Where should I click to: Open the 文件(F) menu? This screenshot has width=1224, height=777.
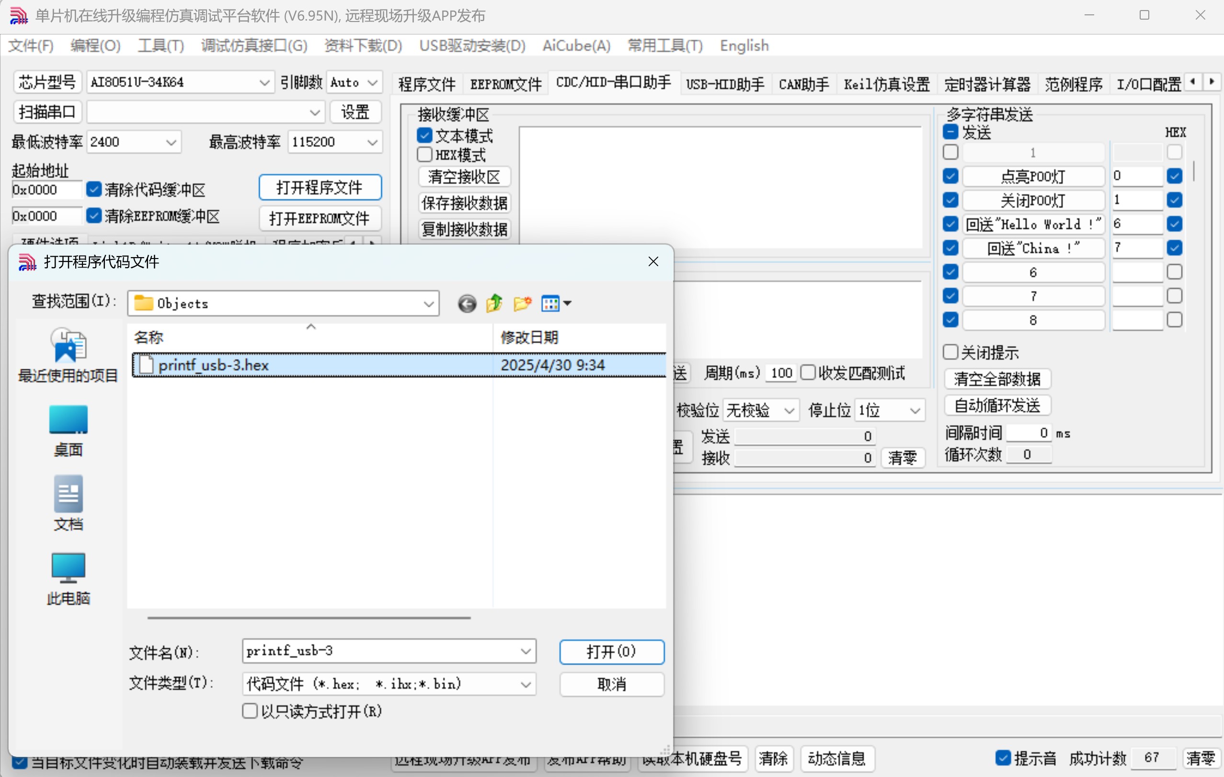tap(31, 45)
